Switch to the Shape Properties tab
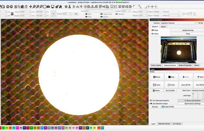The height and width of the screenshot is (131, 204). 185,65
